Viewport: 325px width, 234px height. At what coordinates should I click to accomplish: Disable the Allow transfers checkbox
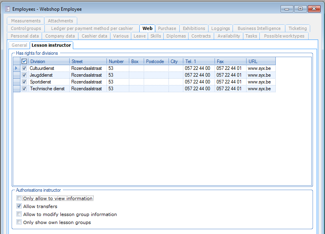19,206
